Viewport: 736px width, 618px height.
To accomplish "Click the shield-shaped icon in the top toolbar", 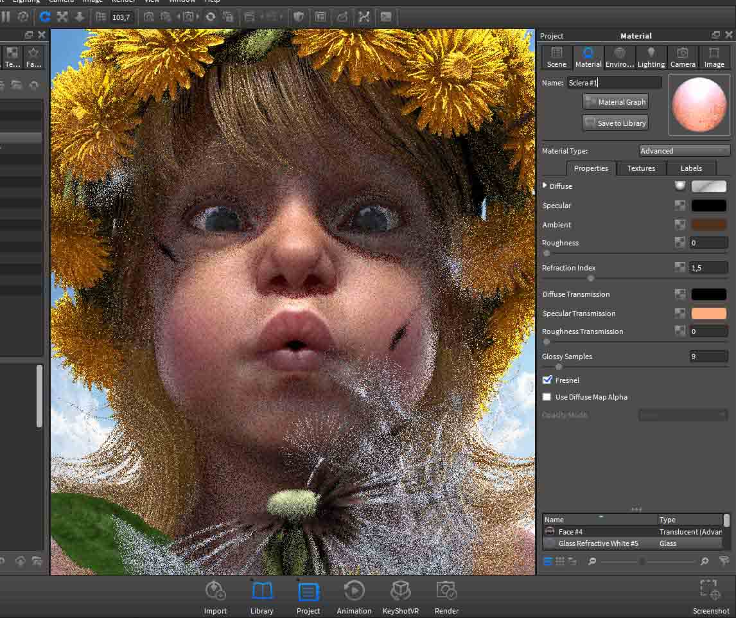I will point(298,17).
